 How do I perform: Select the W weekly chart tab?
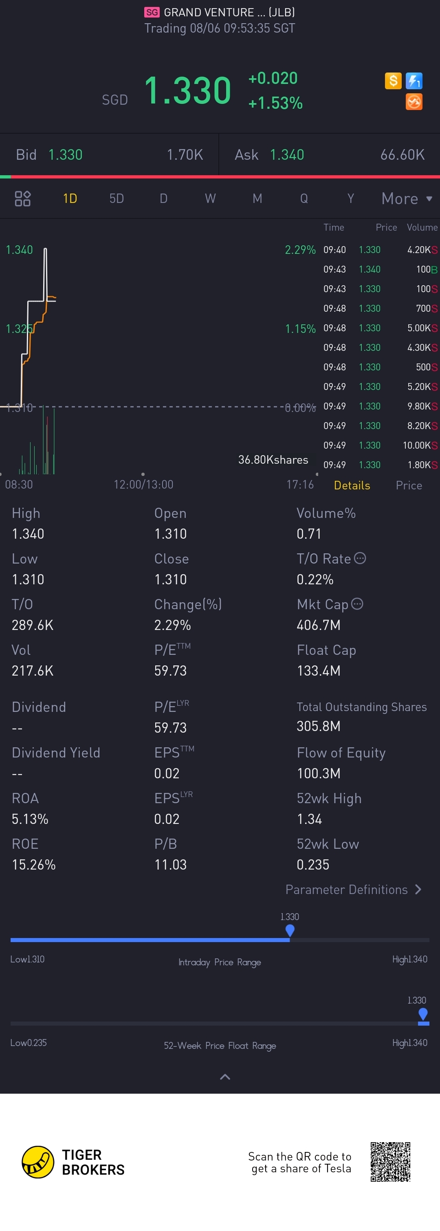point(210,198)
